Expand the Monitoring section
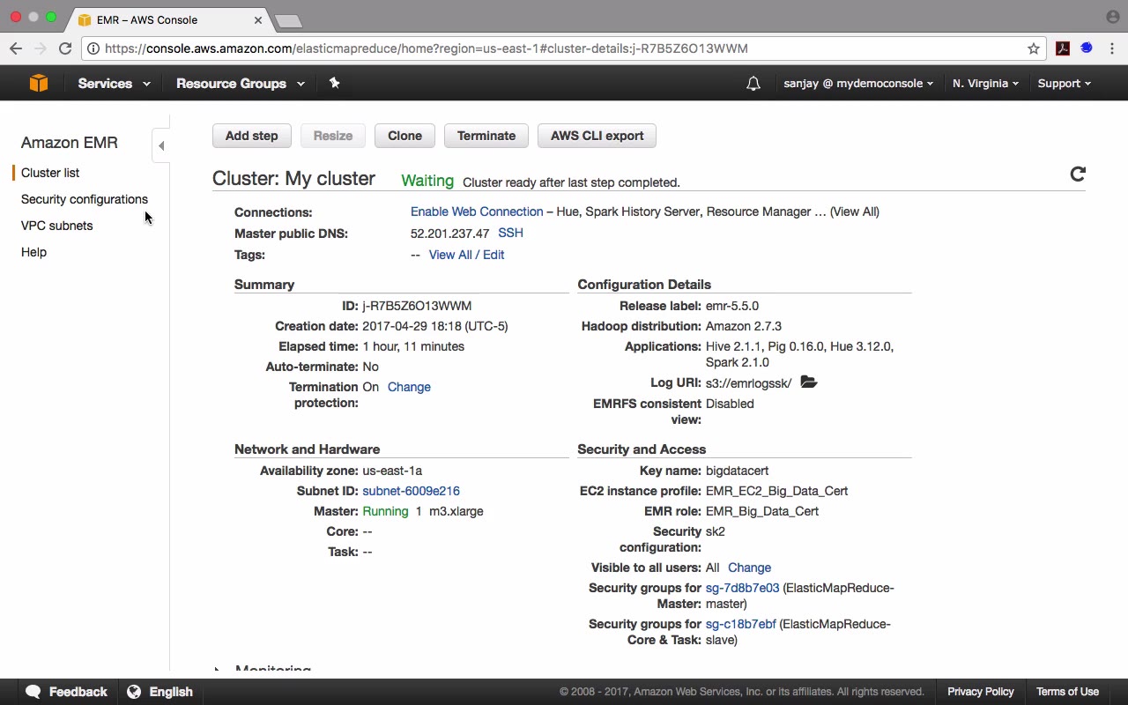Viewport: 1128px width, 705px height. click(x=218, y=670)
